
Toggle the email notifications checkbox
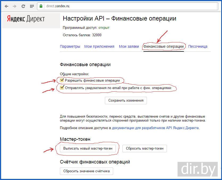[62, 88]
